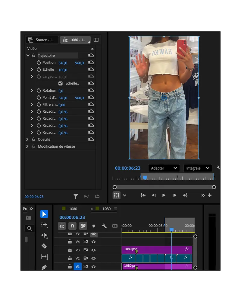Open the button editor plus icon

210,195
